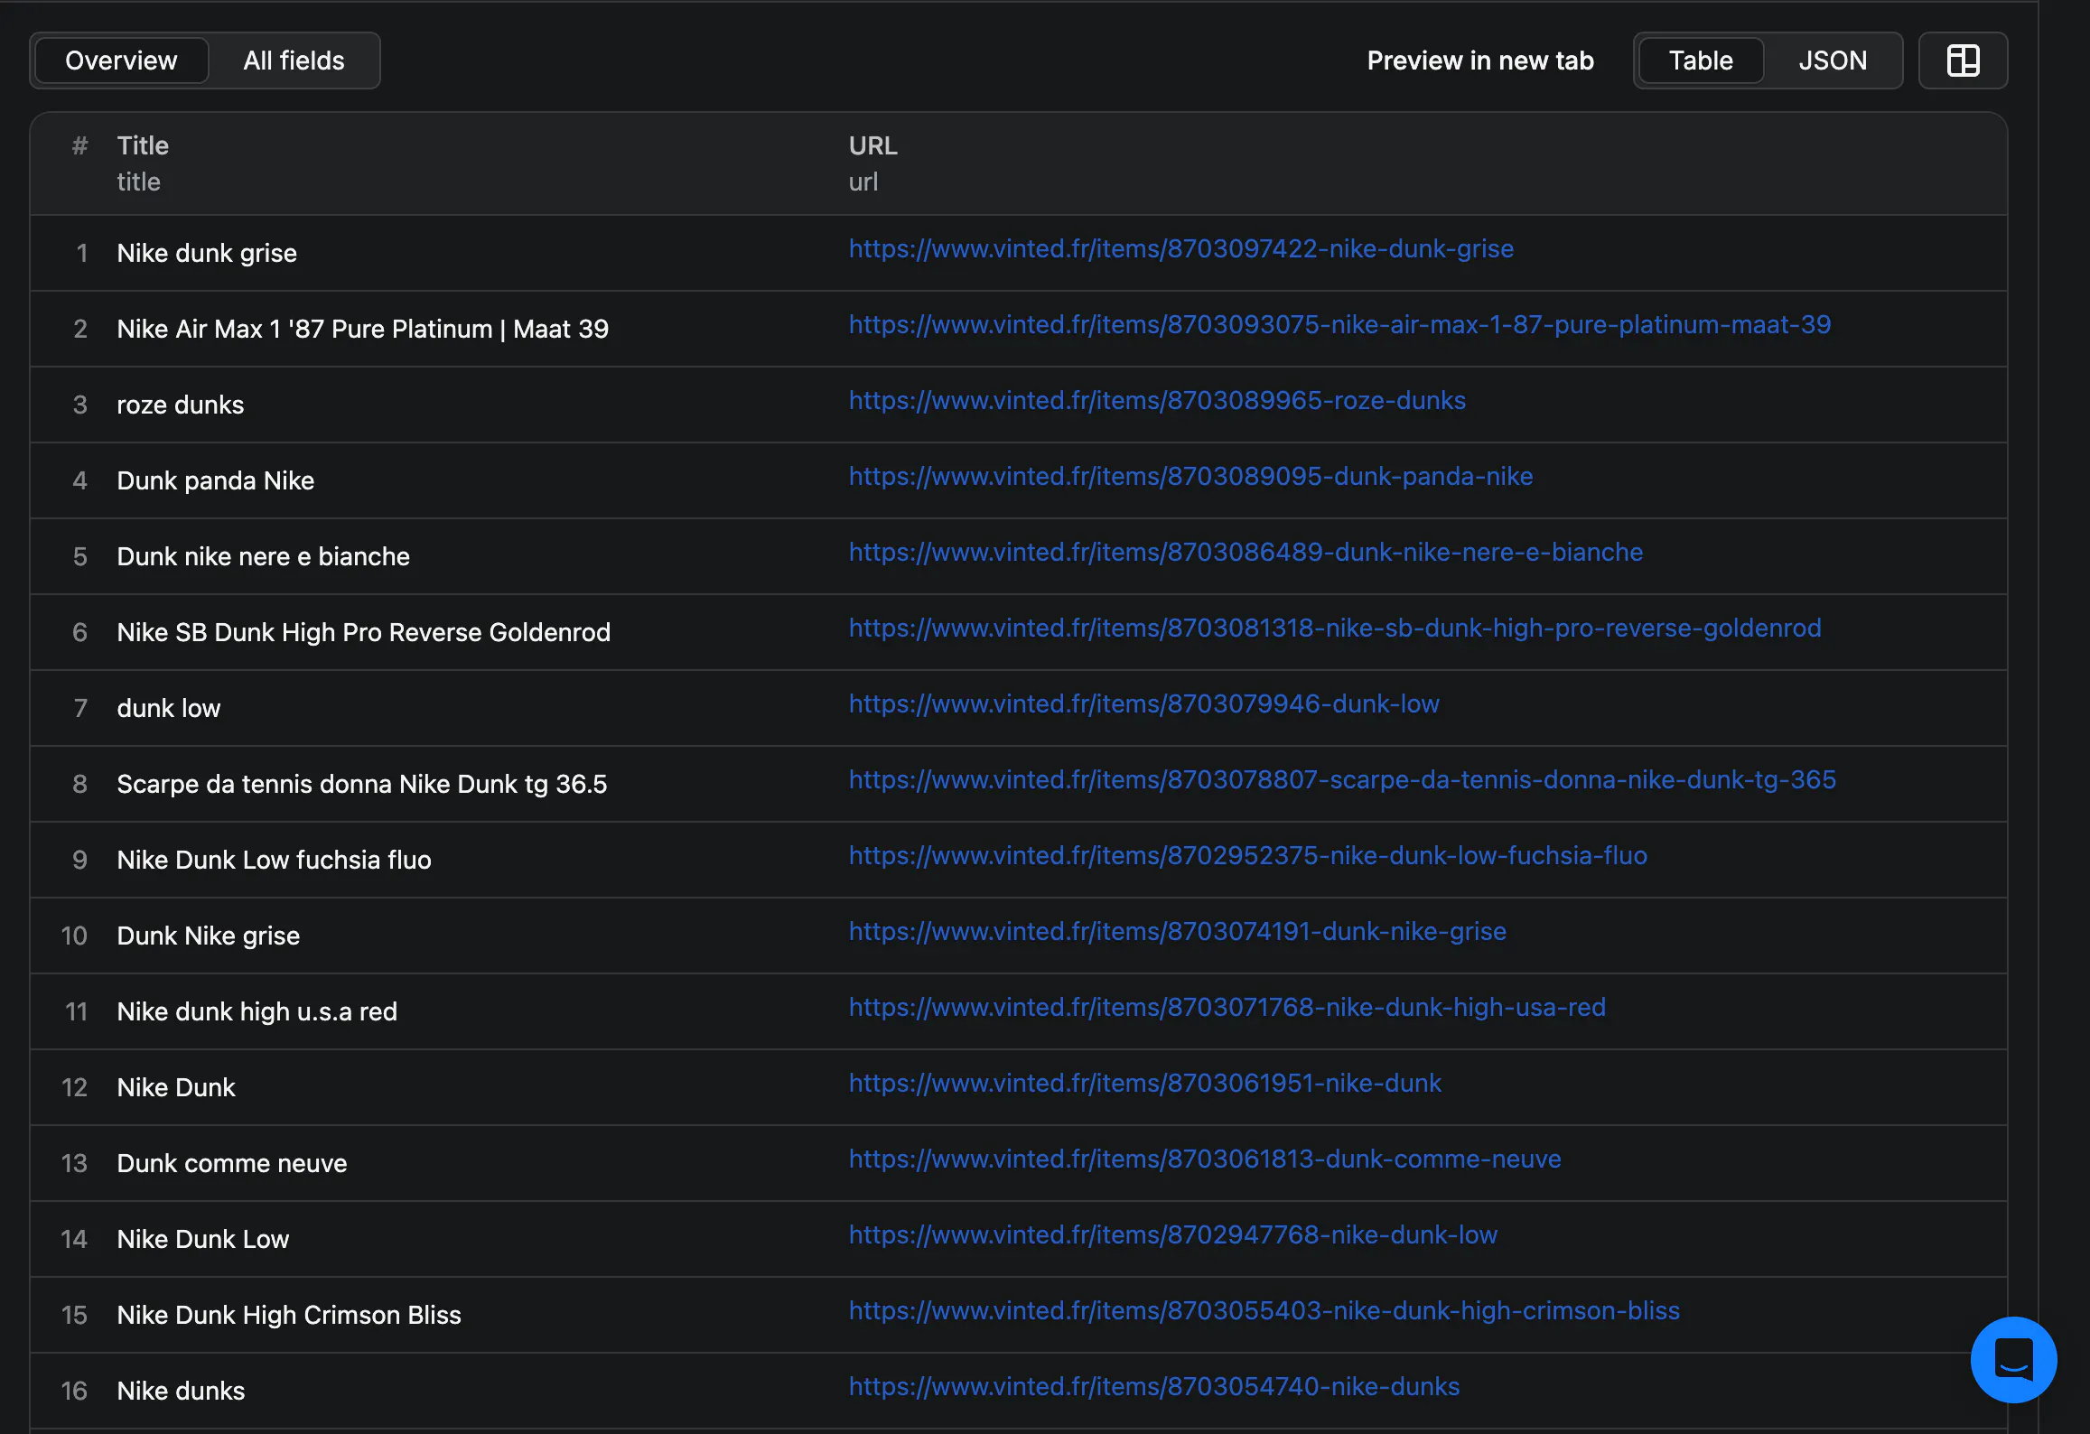Open the SB Dunk High Pro Reverse Goldenrod link
The width and height of the screenshot is (2090, 1434).
(1335, 628)
